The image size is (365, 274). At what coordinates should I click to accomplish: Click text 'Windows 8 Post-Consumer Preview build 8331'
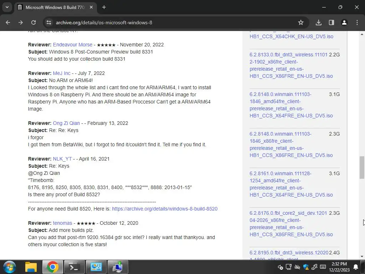pos(101,52)
